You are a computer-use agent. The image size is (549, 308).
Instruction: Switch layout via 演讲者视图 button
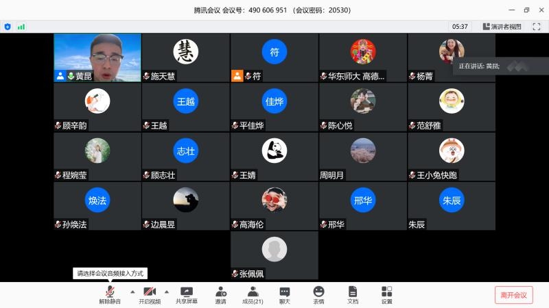(502, 27)
